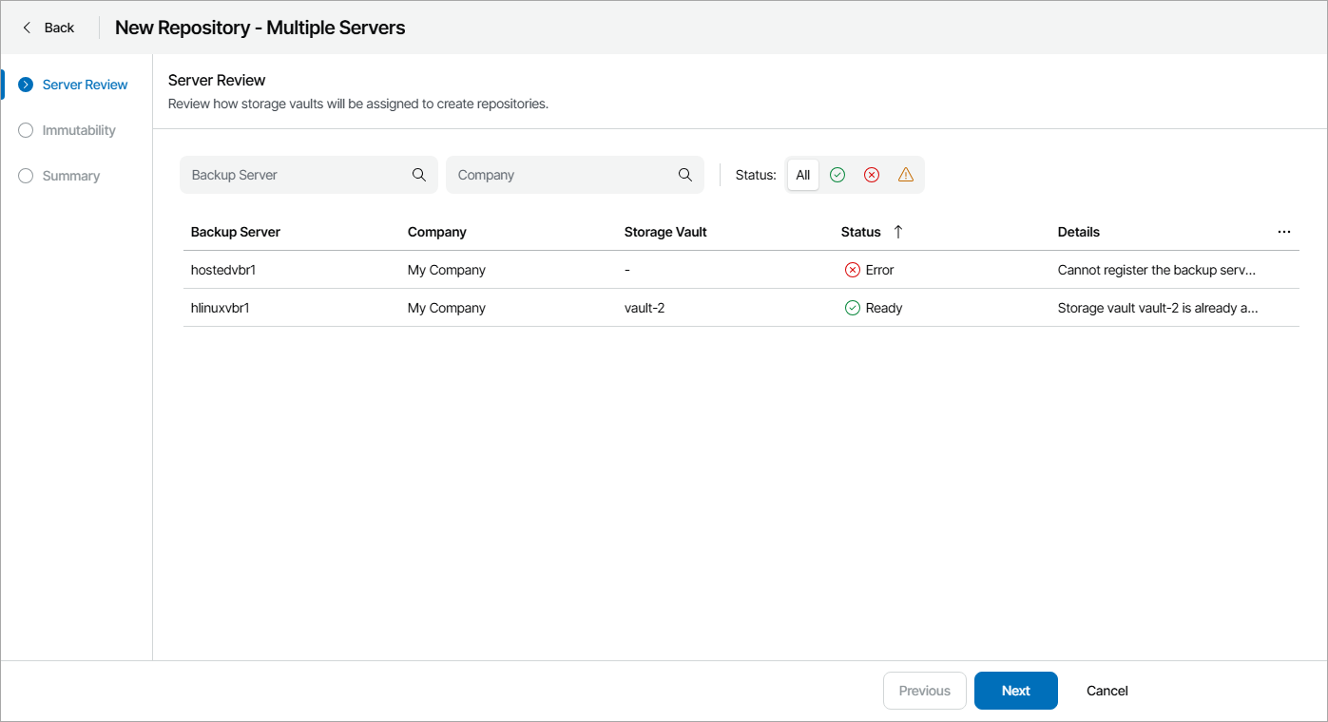Viewport: 1328px width, 722px height.
Task: Cancel the repository creation wizard
Action: 1107,691
